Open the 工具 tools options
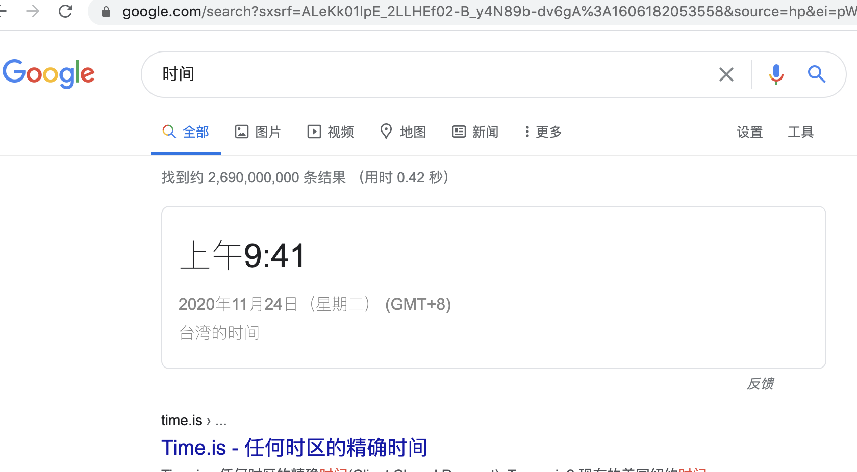This screenshot has width=857, height=472. pyautogui.click(x=801, y=132)
